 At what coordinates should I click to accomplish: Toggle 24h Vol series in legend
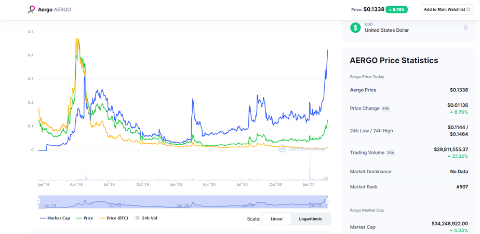[146, 218]
